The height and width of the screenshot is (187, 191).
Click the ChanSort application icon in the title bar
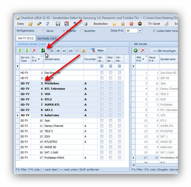tap(18, 18)
